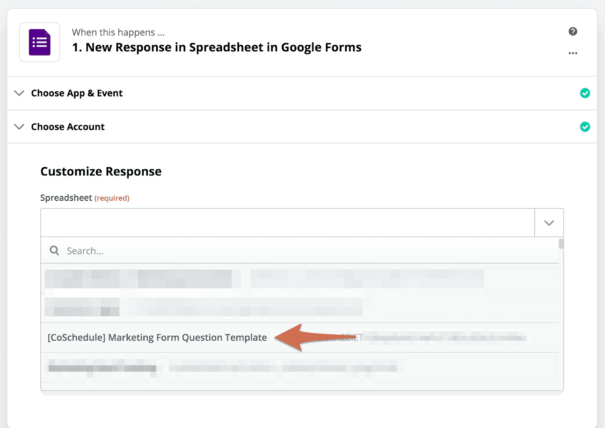Open the ellipsis options menu for step 1
This screenshot has width=605, height=428.
click(573, 53)
